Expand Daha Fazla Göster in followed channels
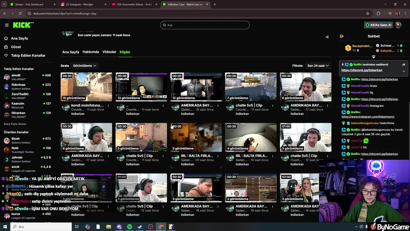Screen dimensions: 410x231 coord(15,124)
